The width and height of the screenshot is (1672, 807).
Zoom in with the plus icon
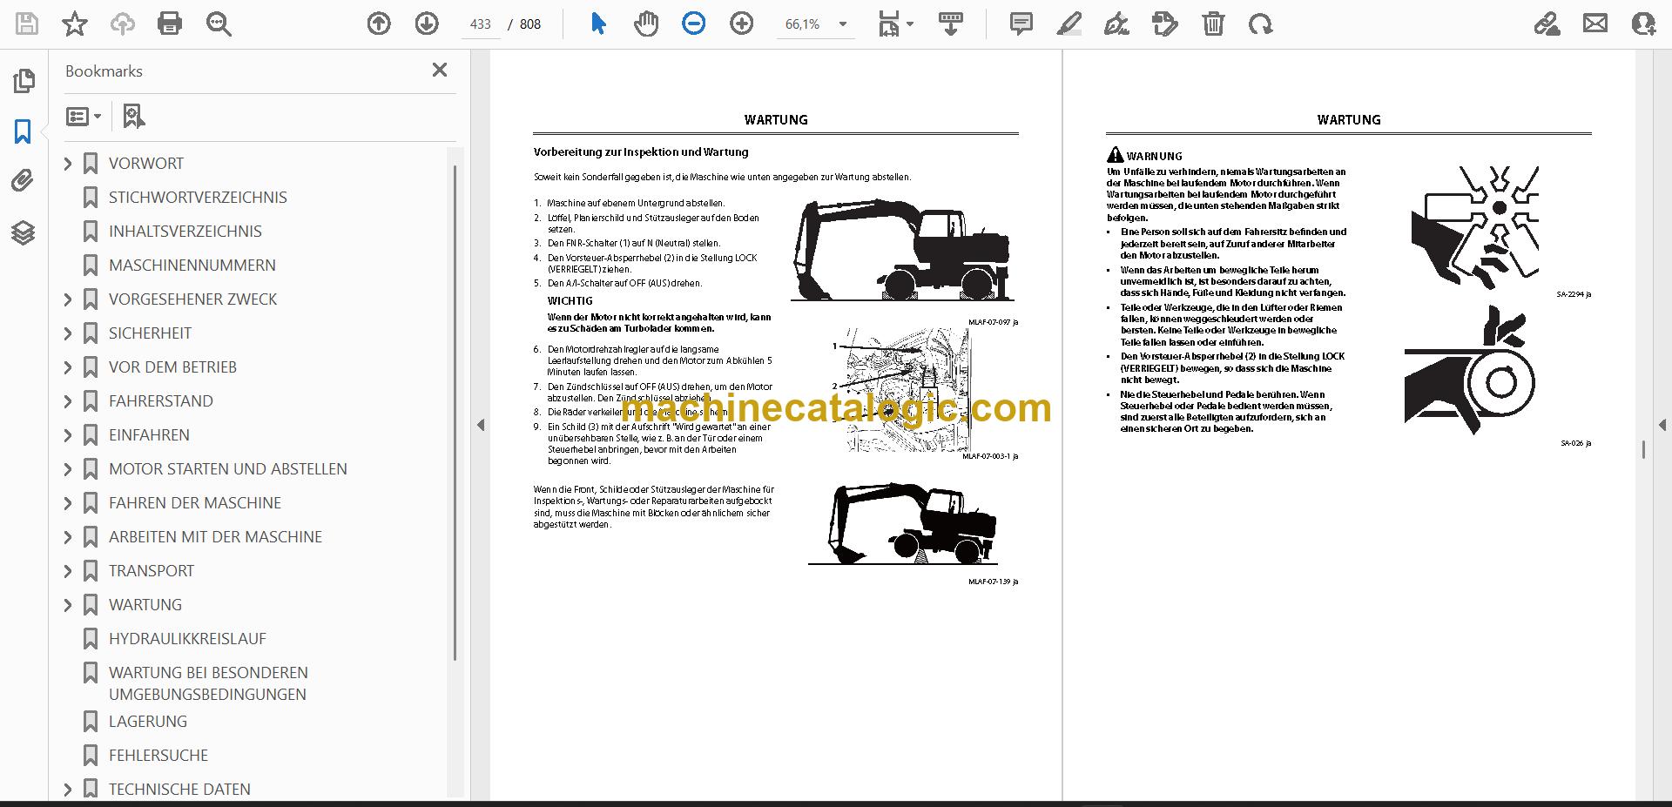(x=742, y=24)
